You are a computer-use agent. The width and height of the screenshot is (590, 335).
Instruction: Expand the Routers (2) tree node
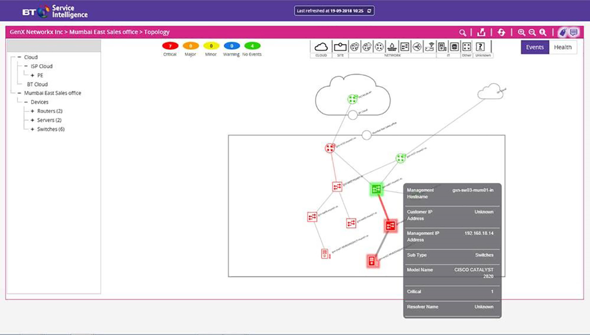click(x=33, y=111)
